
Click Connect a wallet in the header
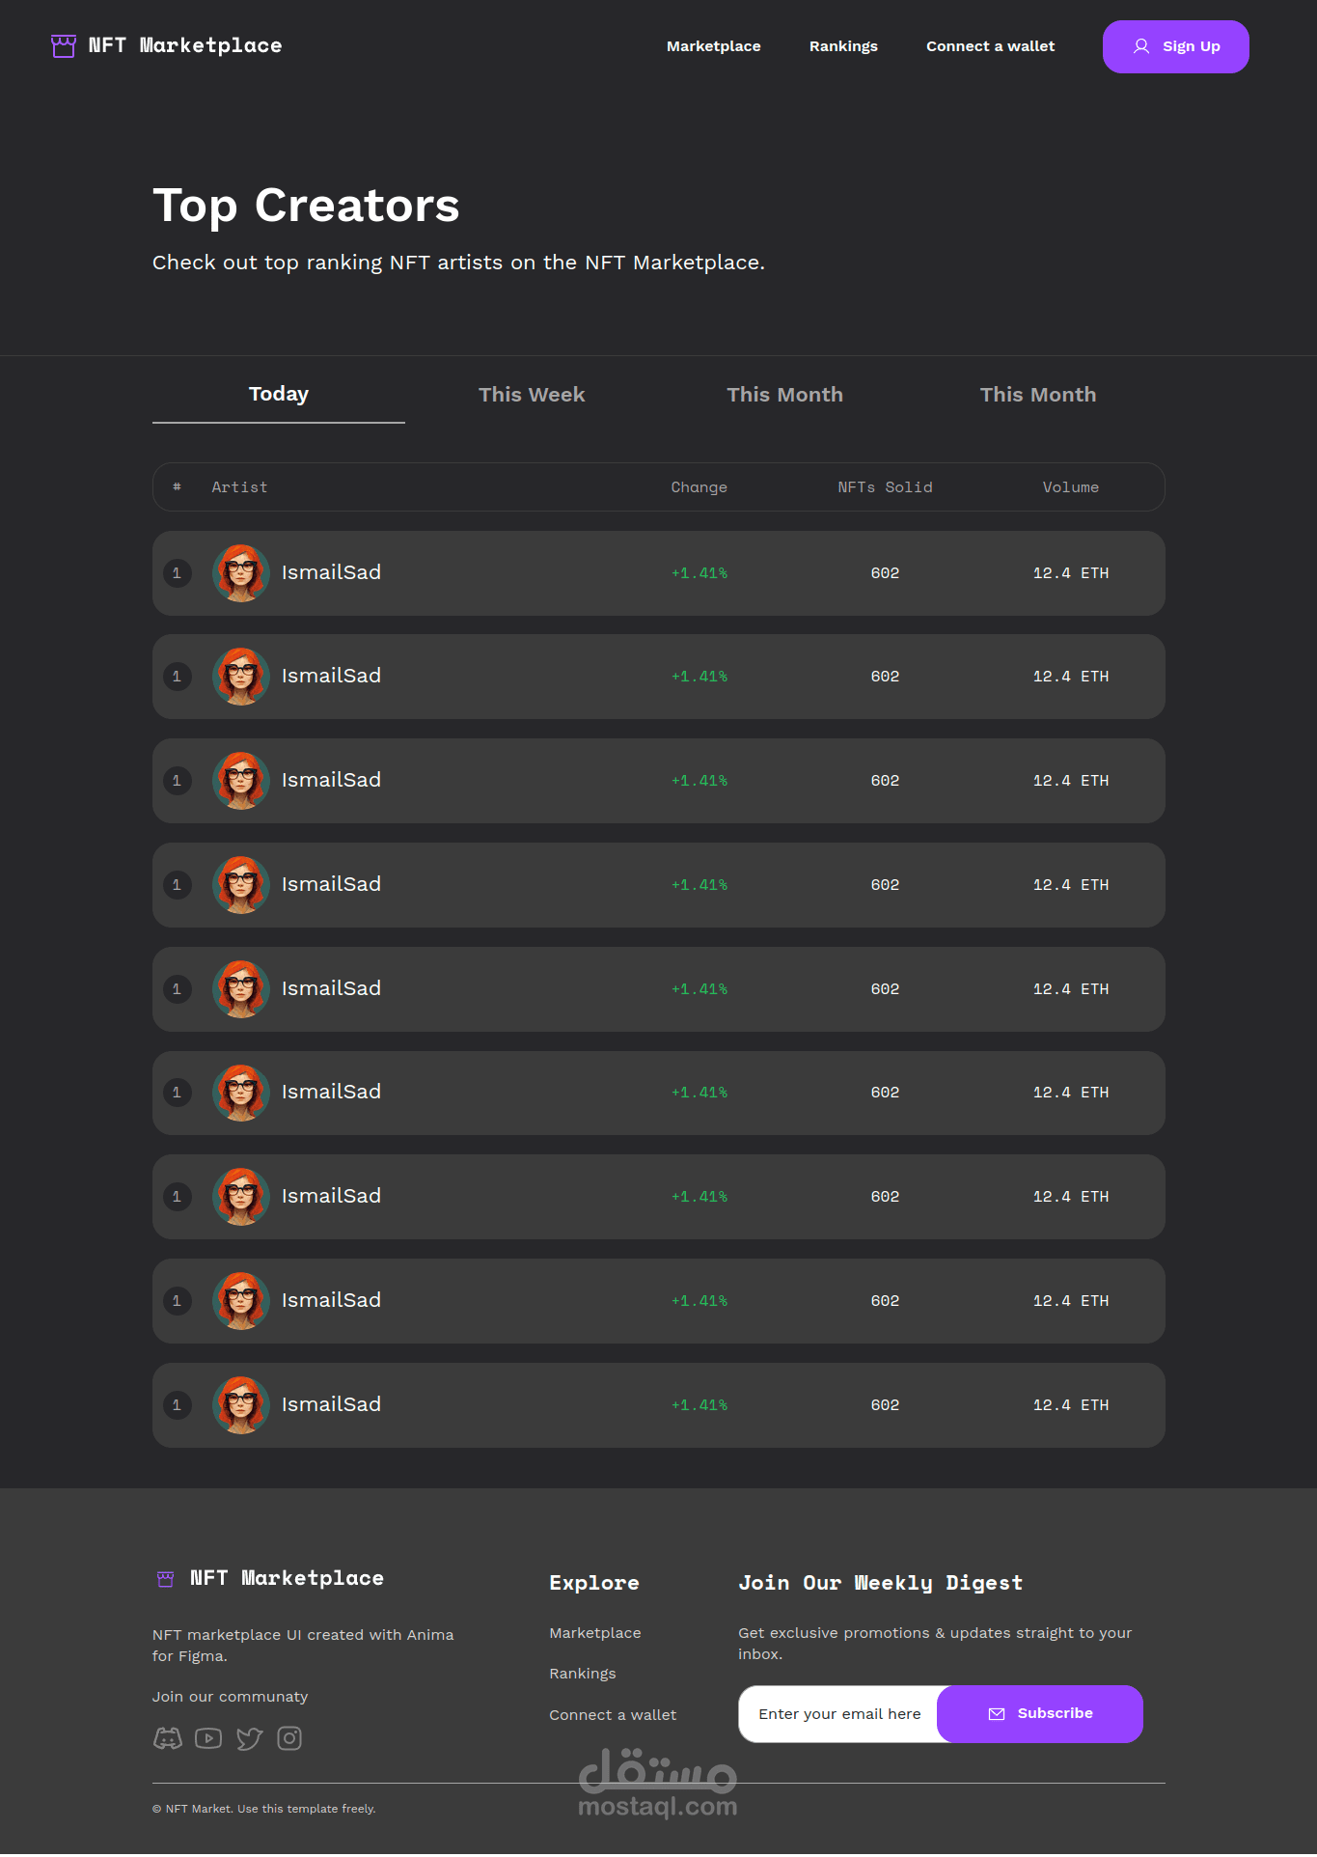coord(990,46)
